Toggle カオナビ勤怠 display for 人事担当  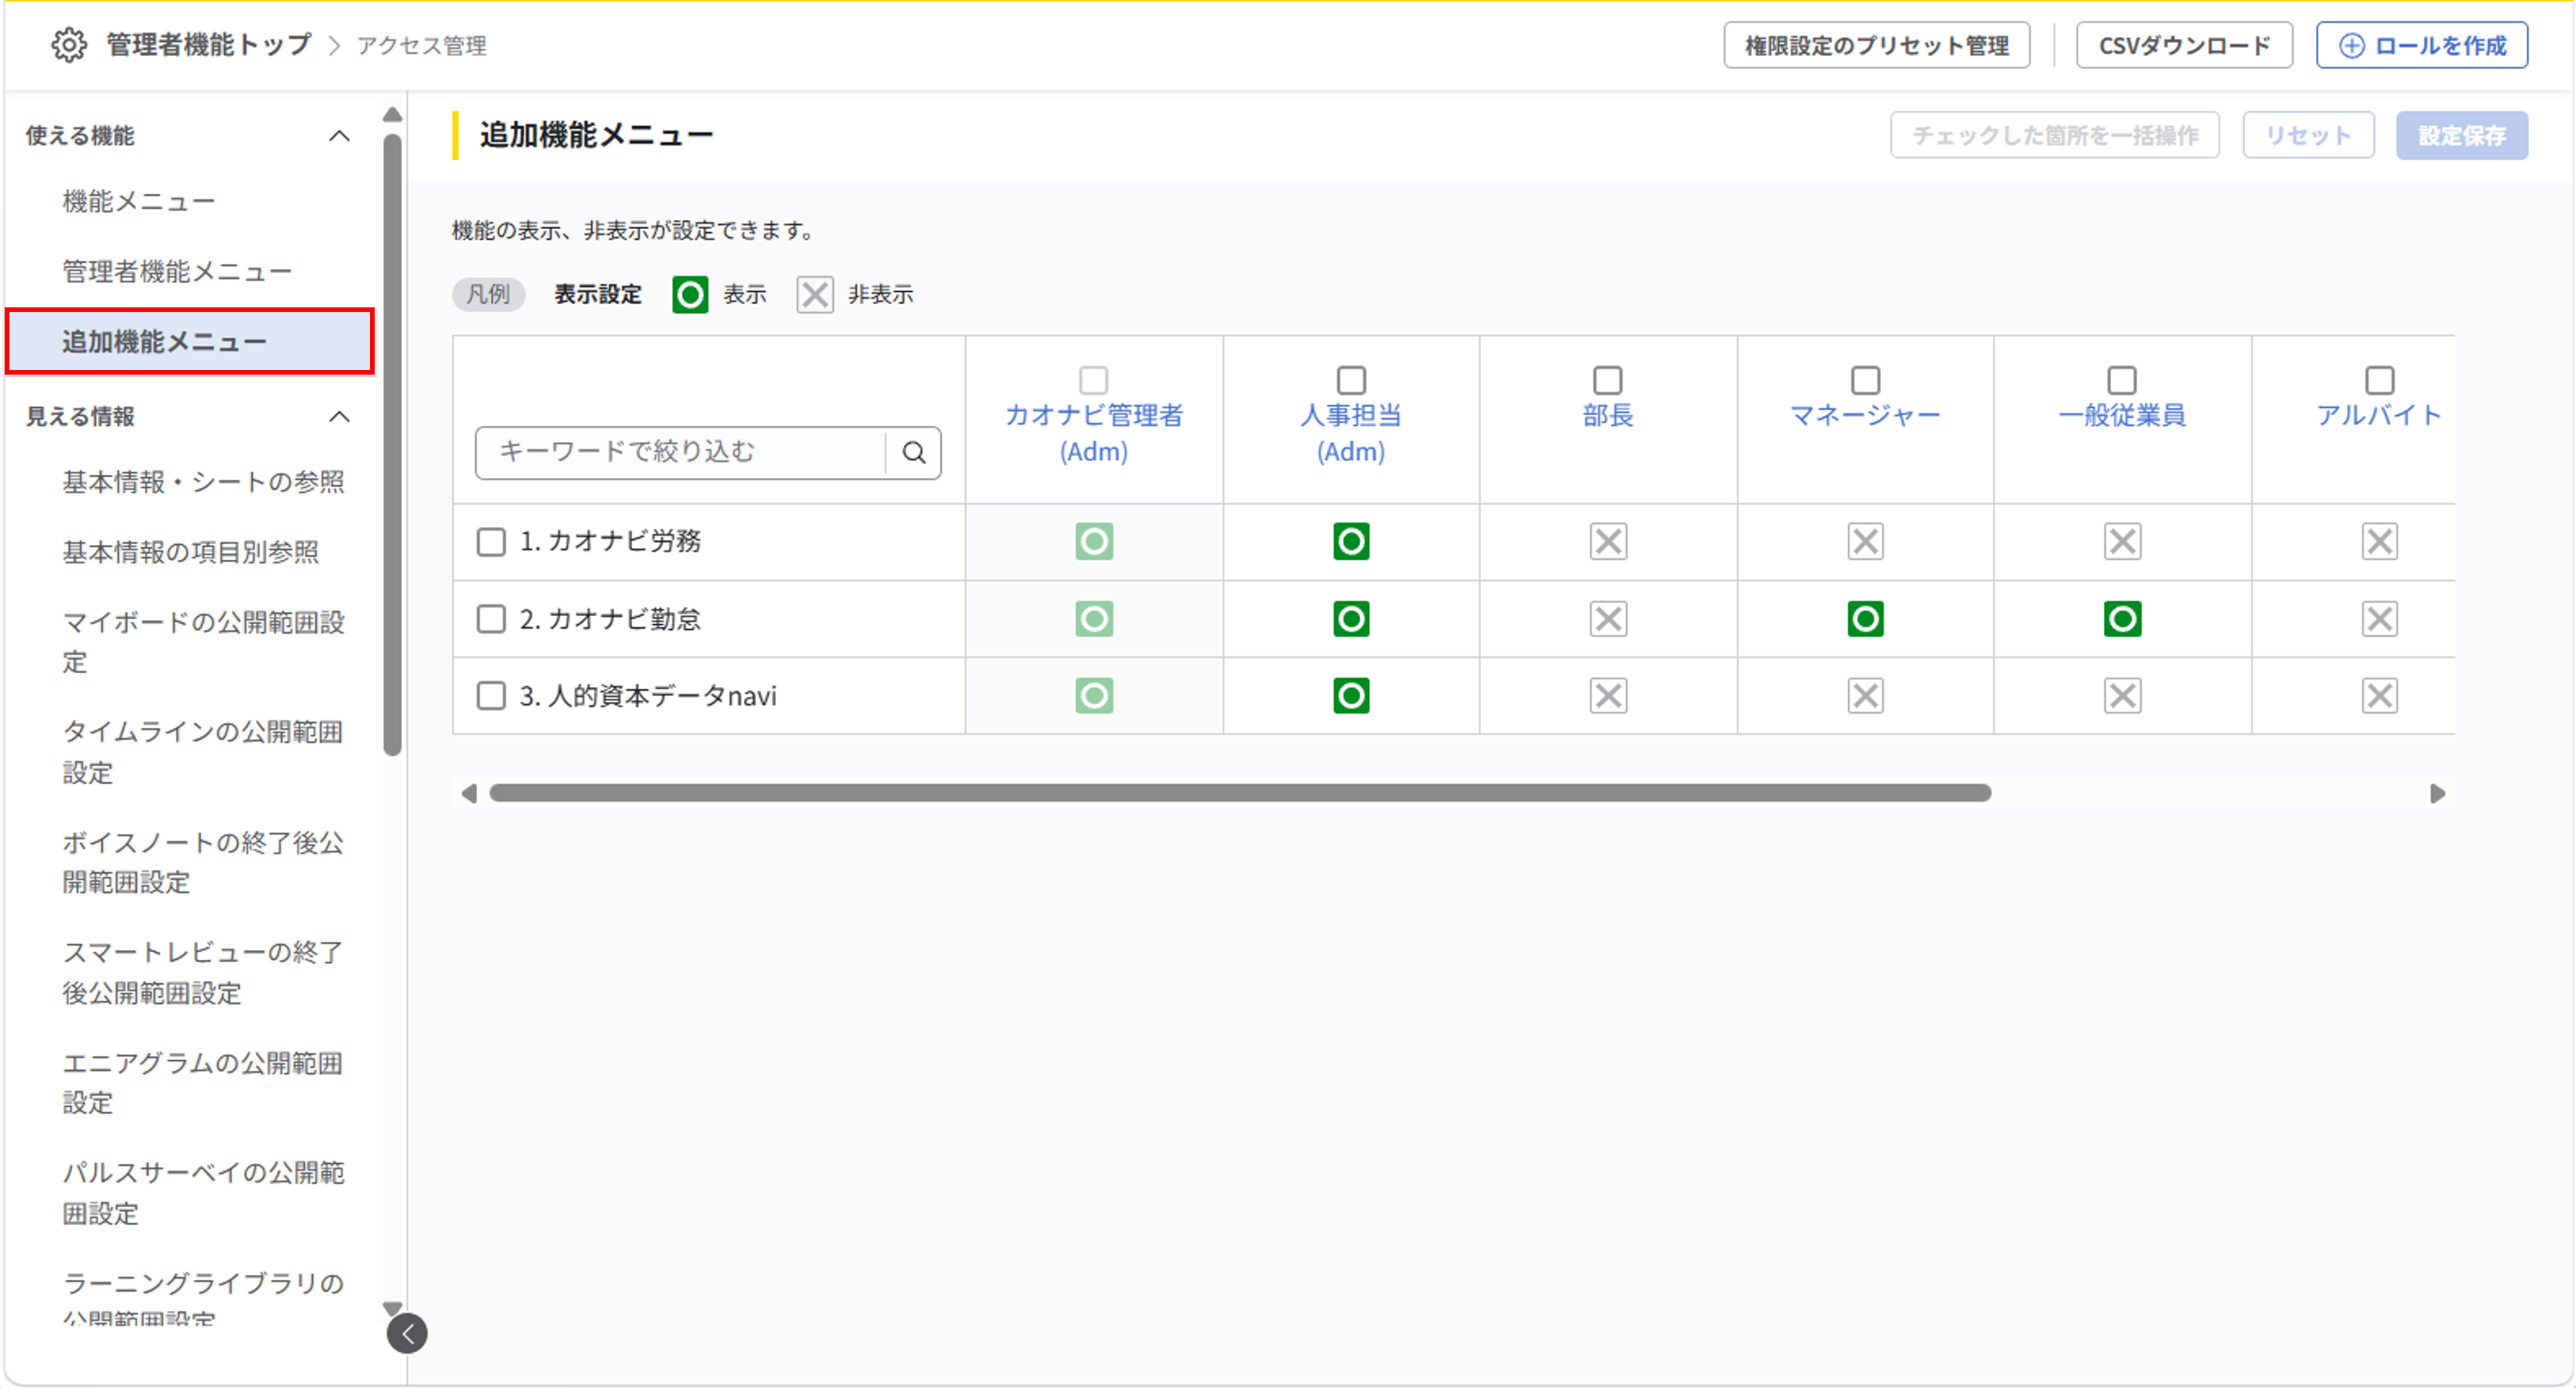point(1351,619)
